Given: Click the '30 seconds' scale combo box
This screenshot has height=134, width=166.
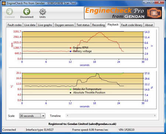Looking at the screenshot, I should click(x=32, y=116).
